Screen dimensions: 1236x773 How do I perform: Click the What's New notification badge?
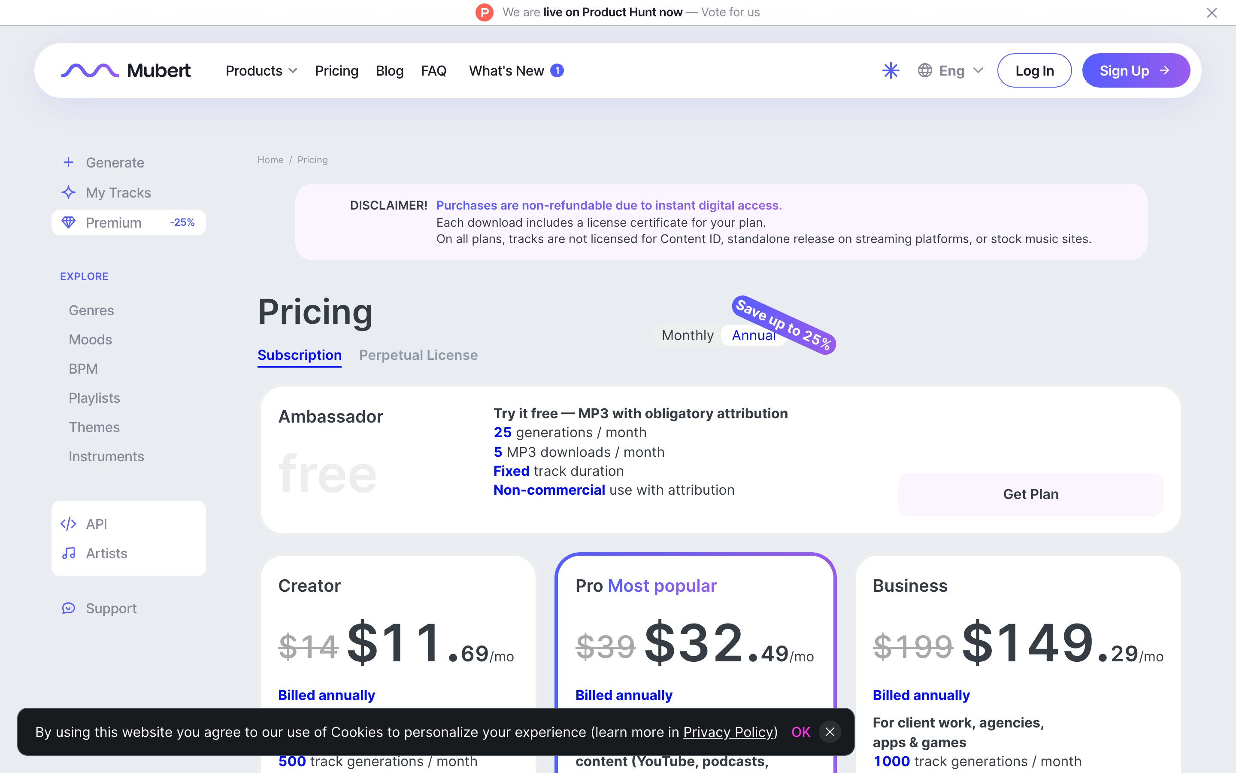pos(557,70)
